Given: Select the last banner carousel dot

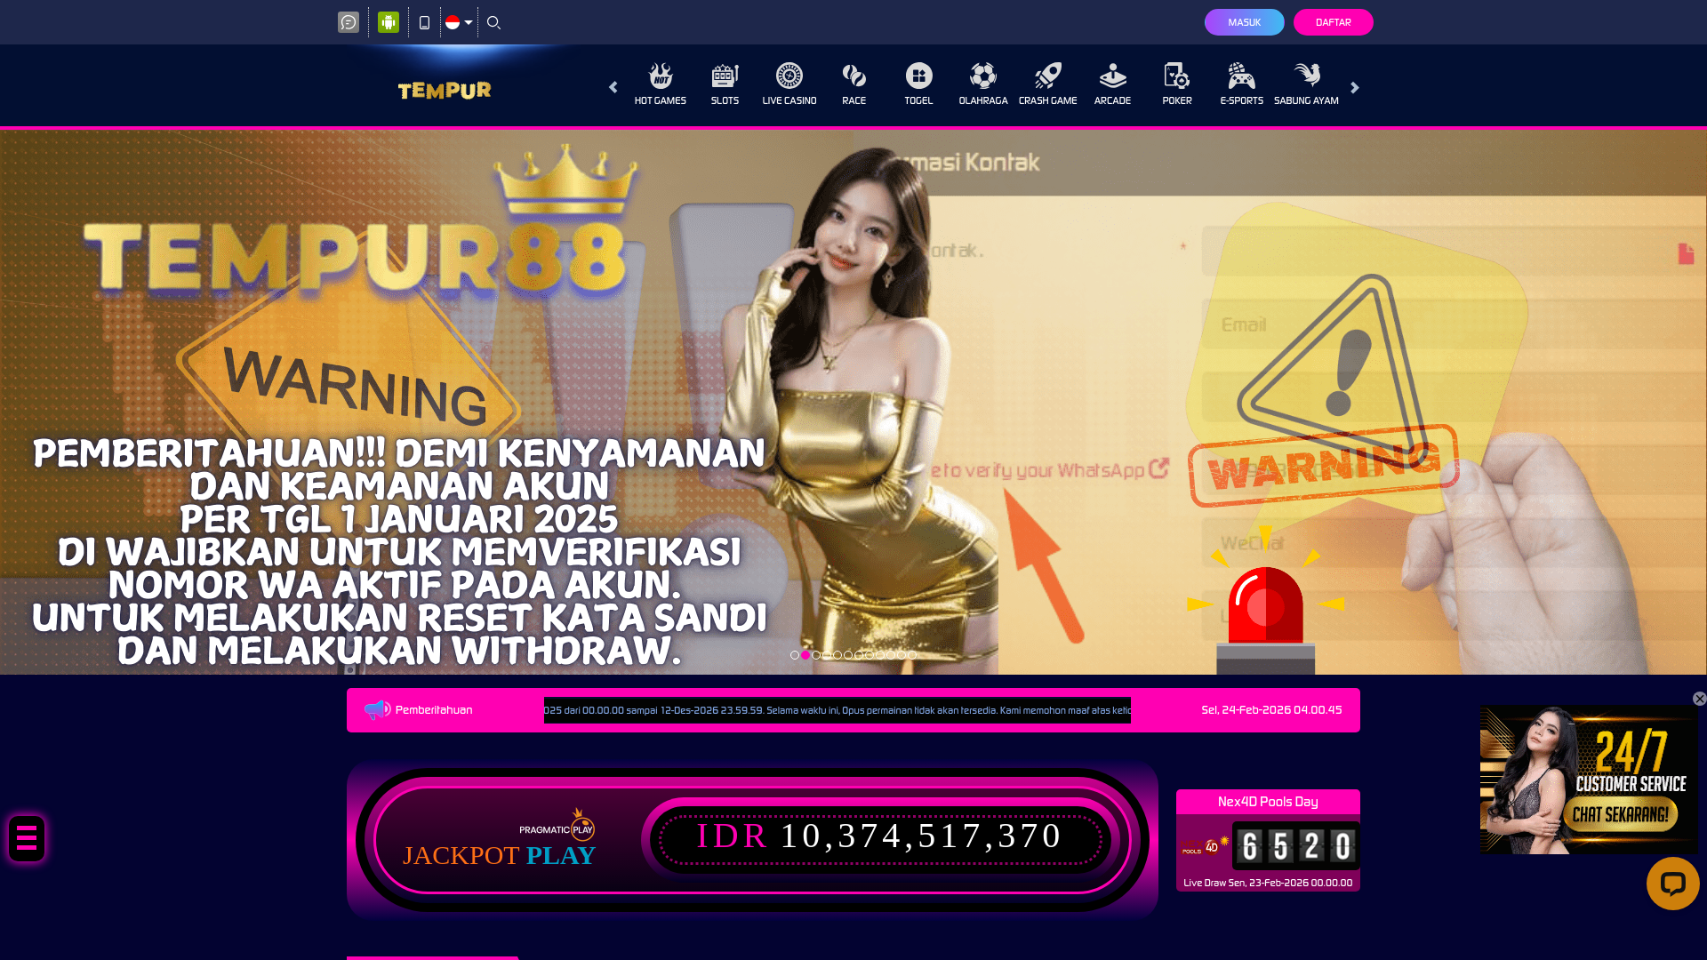Looking at the screenshot, I should [x=912, y=655].
